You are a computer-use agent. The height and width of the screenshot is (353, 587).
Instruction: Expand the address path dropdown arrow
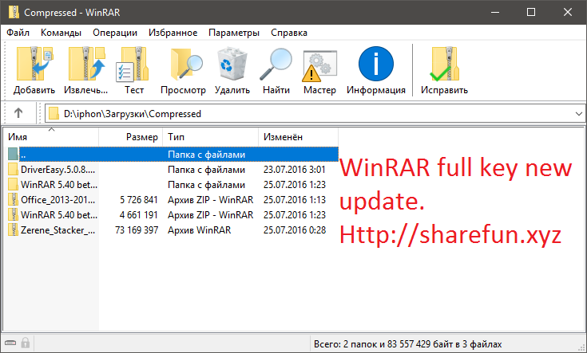[x=579, y=114]
